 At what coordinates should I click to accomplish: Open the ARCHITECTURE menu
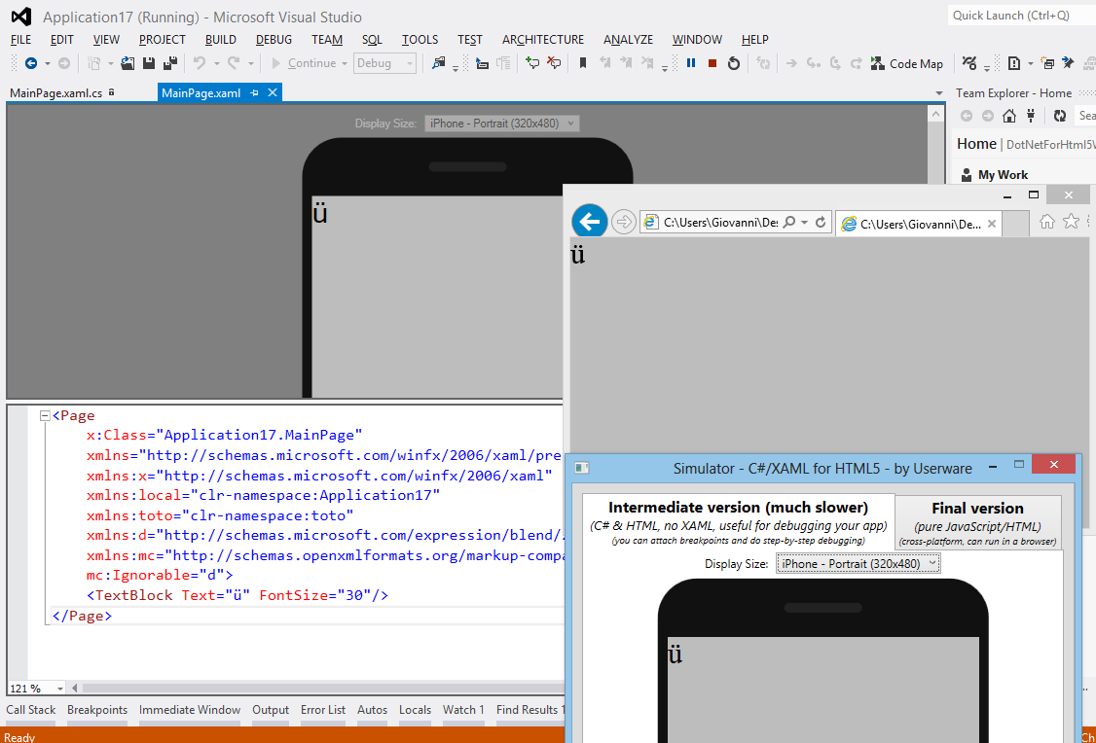543,40
